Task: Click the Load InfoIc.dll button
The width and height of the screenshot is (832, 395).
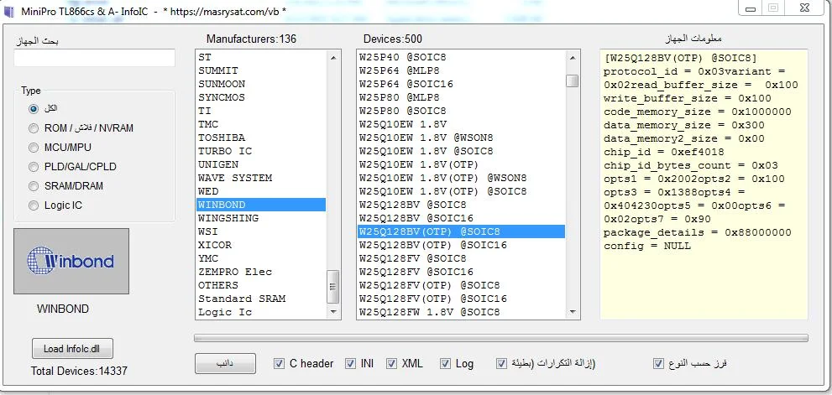Action: pyautogui.click(x=71, y=349)
